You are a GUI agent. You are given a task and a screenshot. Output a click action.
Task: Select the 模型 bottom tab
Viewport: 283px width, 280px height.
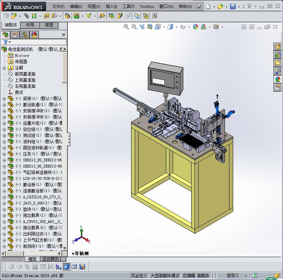click(x=32, y=259)
